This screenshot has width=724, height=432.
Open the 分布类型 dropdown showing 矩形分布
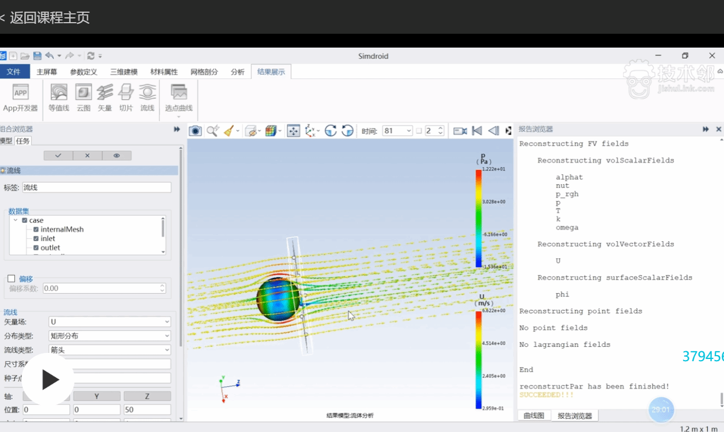click(109, 336)
